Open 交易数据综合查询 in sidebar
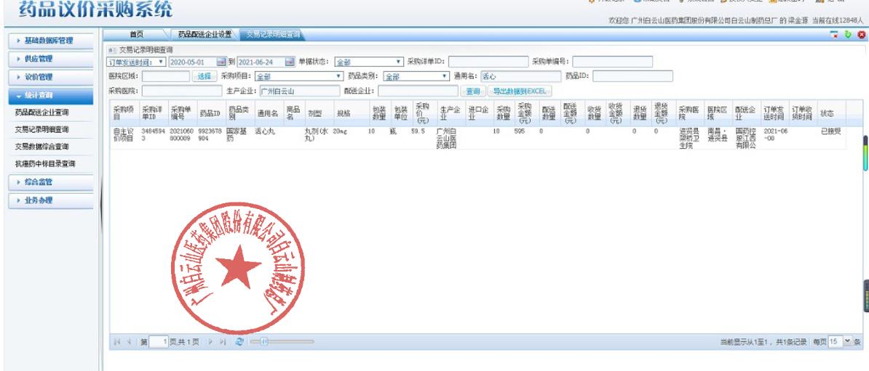This screenshot has width=869, height=371. tap(41, 147)
